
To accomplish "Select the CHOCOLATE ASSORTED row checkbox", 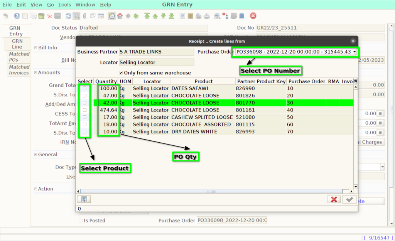I will tap(84, 125).
